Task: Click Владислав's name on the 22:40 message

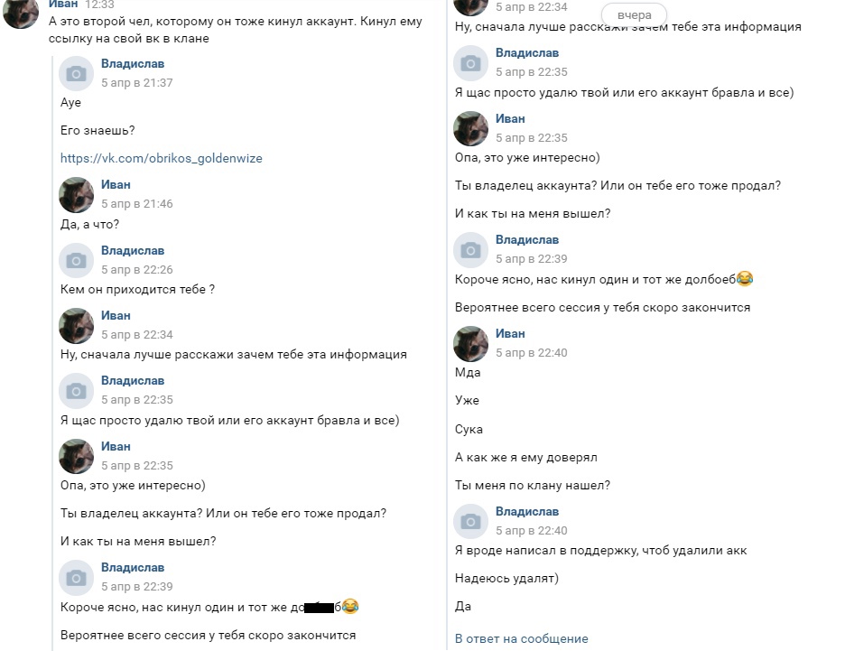Action: (x=527, y=512)
